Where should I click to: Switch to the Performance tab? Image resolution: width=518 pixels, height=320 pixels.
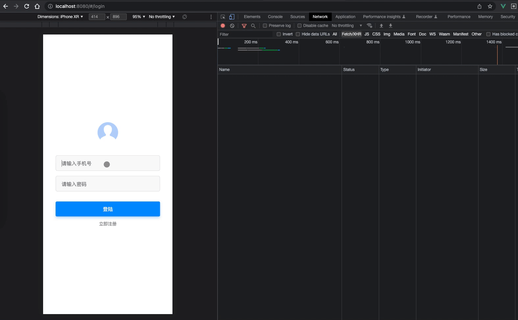(459, 17)
